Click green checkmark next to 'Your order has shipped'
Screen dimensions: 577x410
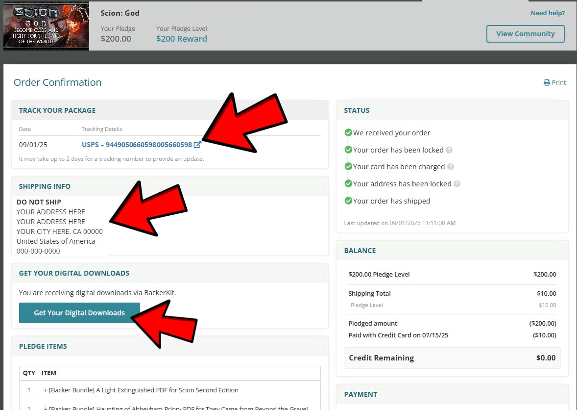click(x=348, y=201)
